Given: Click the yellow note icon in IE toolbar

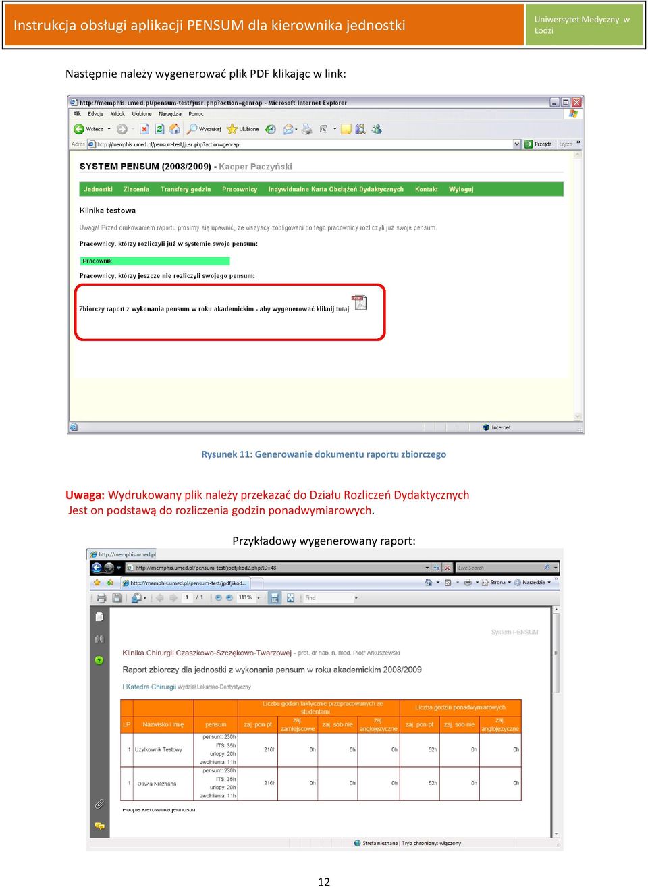Looking at the screenshot, I should (346, 129).
